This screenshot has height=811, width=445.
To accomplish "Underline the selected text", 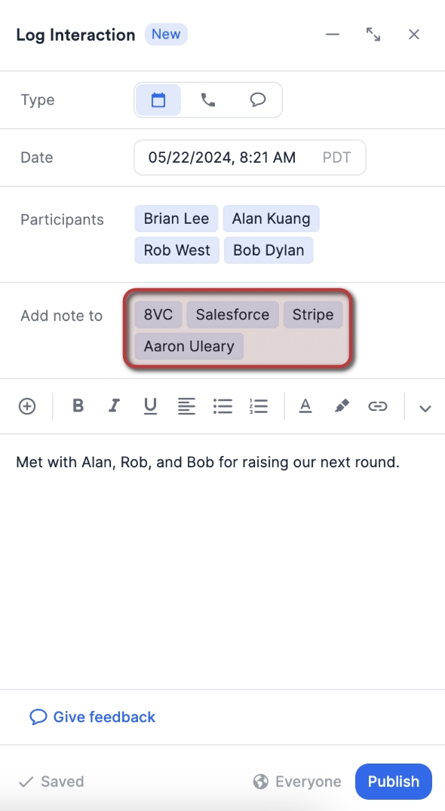I will pyautogui.click(x=150, y=406).
